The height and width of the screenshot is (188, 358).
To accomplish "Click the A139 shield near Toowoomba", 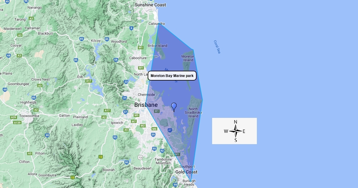I will pyautogui.click(x=18, y=122).
